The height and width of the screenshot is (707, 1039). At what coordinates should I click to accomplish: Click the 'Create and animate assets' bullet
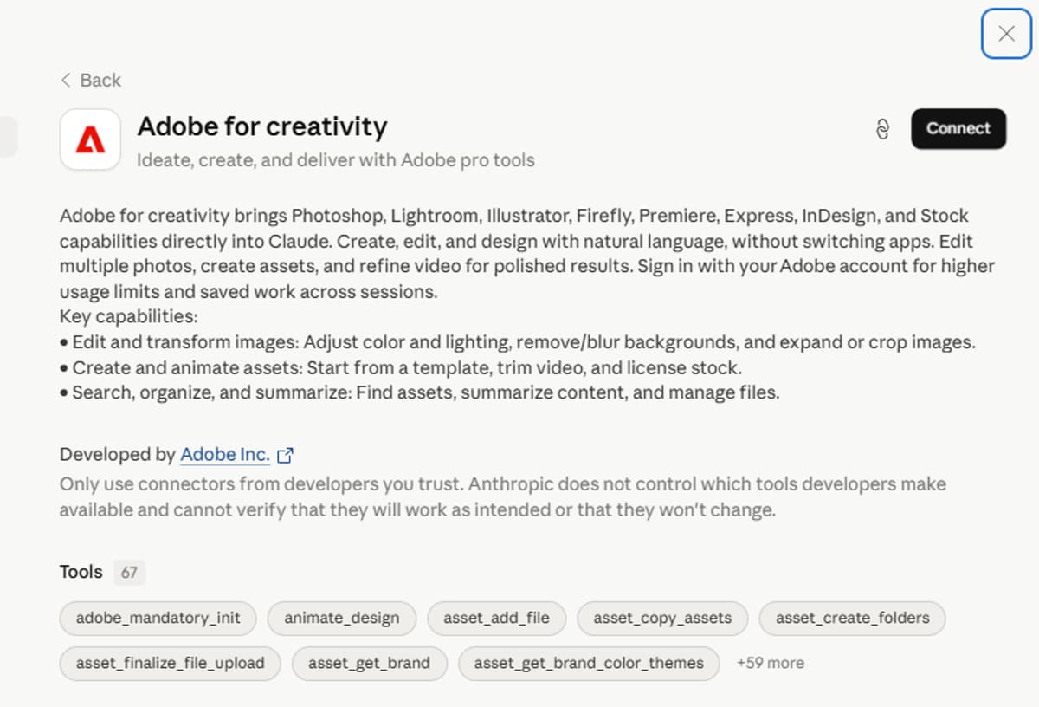point(401,367)
